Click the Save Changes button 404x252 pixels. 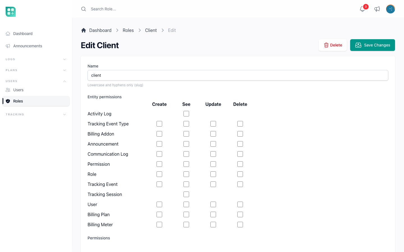(373, 45)
